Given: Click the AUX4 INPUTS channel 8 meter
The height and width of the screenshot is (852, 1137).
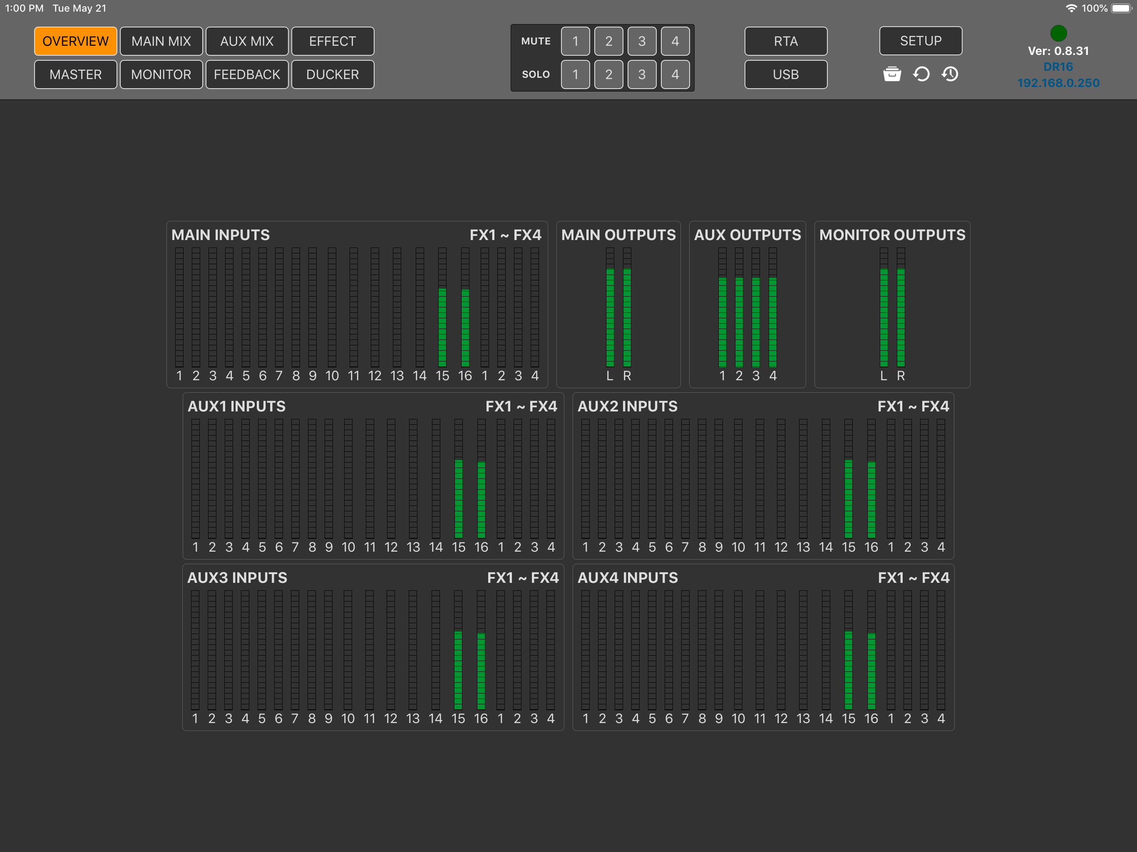Looking at the screenshot, I should click(702, 650).
